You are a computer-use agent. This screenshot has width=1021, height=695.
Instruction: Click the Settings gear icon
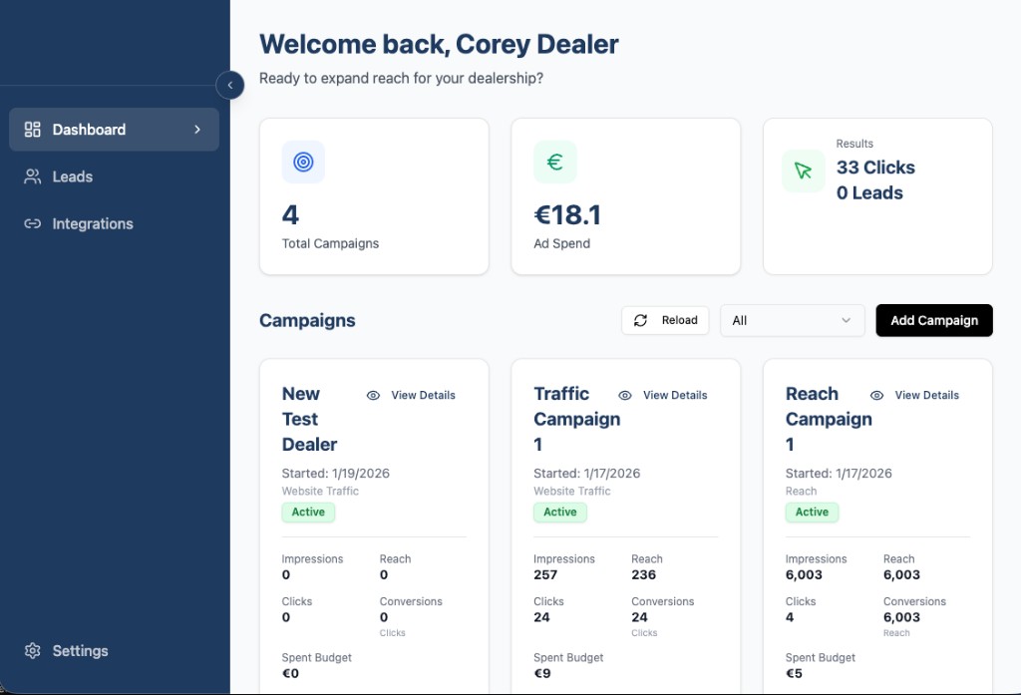pyautogui.click(x=33, y=651)
